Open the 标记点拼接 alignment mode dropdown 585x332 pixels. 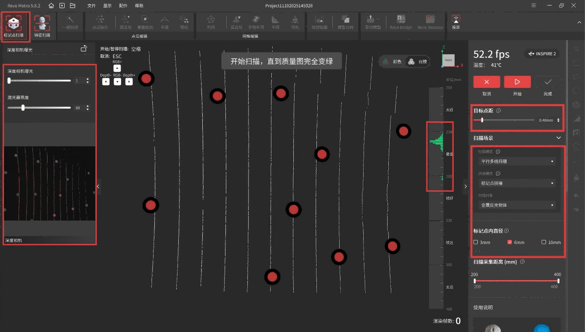[517, 183]
